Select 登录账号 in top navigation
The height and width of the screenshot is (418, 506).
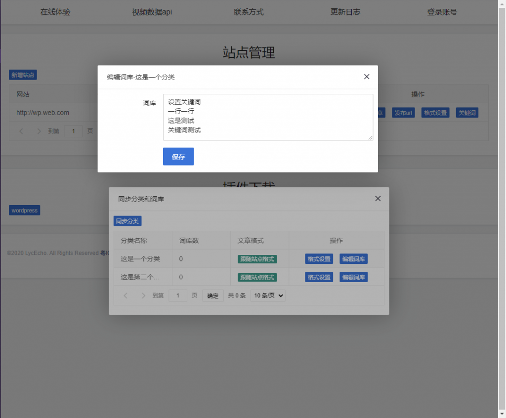442,12
